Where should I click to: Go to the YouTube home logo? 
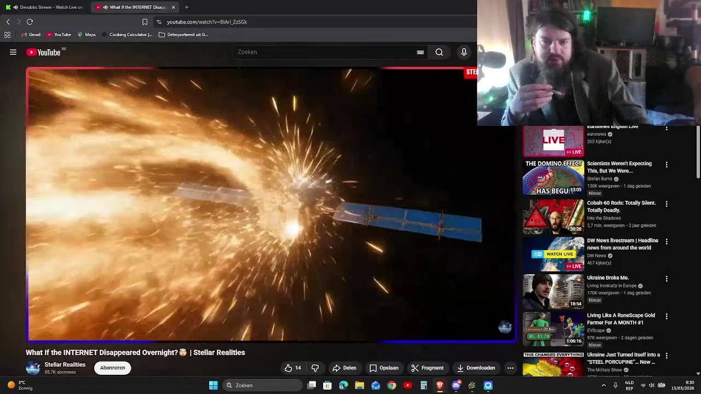coord(43,53)
